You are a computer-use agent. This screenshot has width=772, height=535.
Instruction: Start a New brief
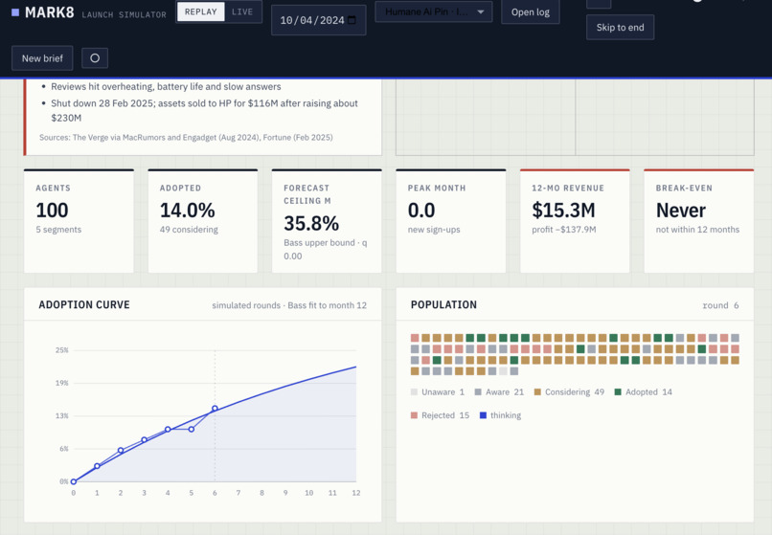(42, 58)
